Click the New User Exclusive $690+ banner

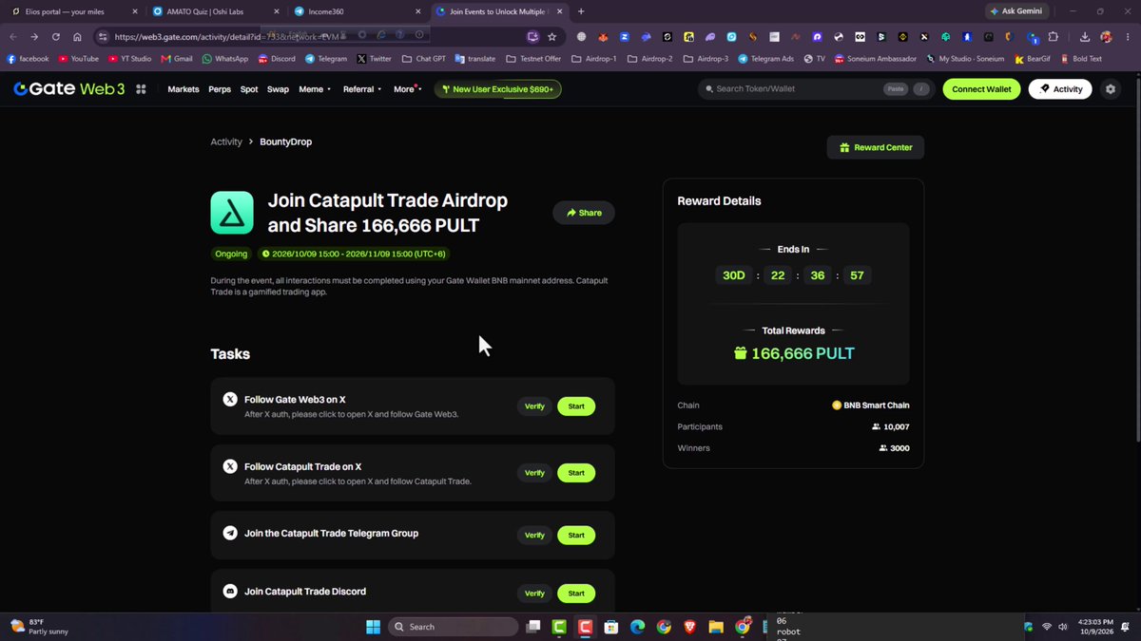498,89
